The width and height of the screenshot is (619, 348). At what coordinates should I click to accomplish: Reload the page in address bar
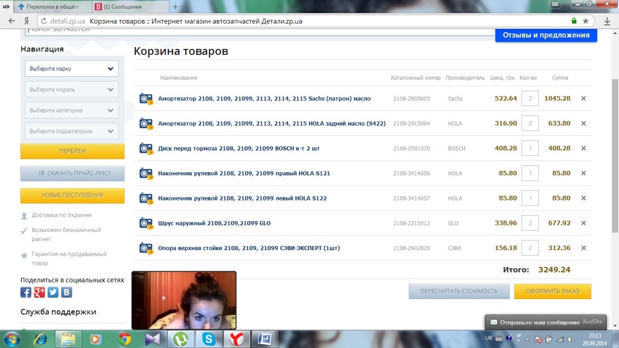(44, 21)
